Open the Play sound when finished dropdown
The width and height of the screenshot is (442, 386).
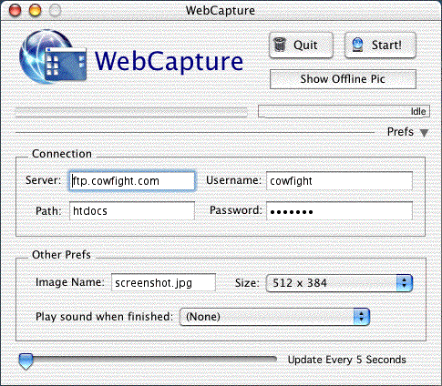coord(274,317)
